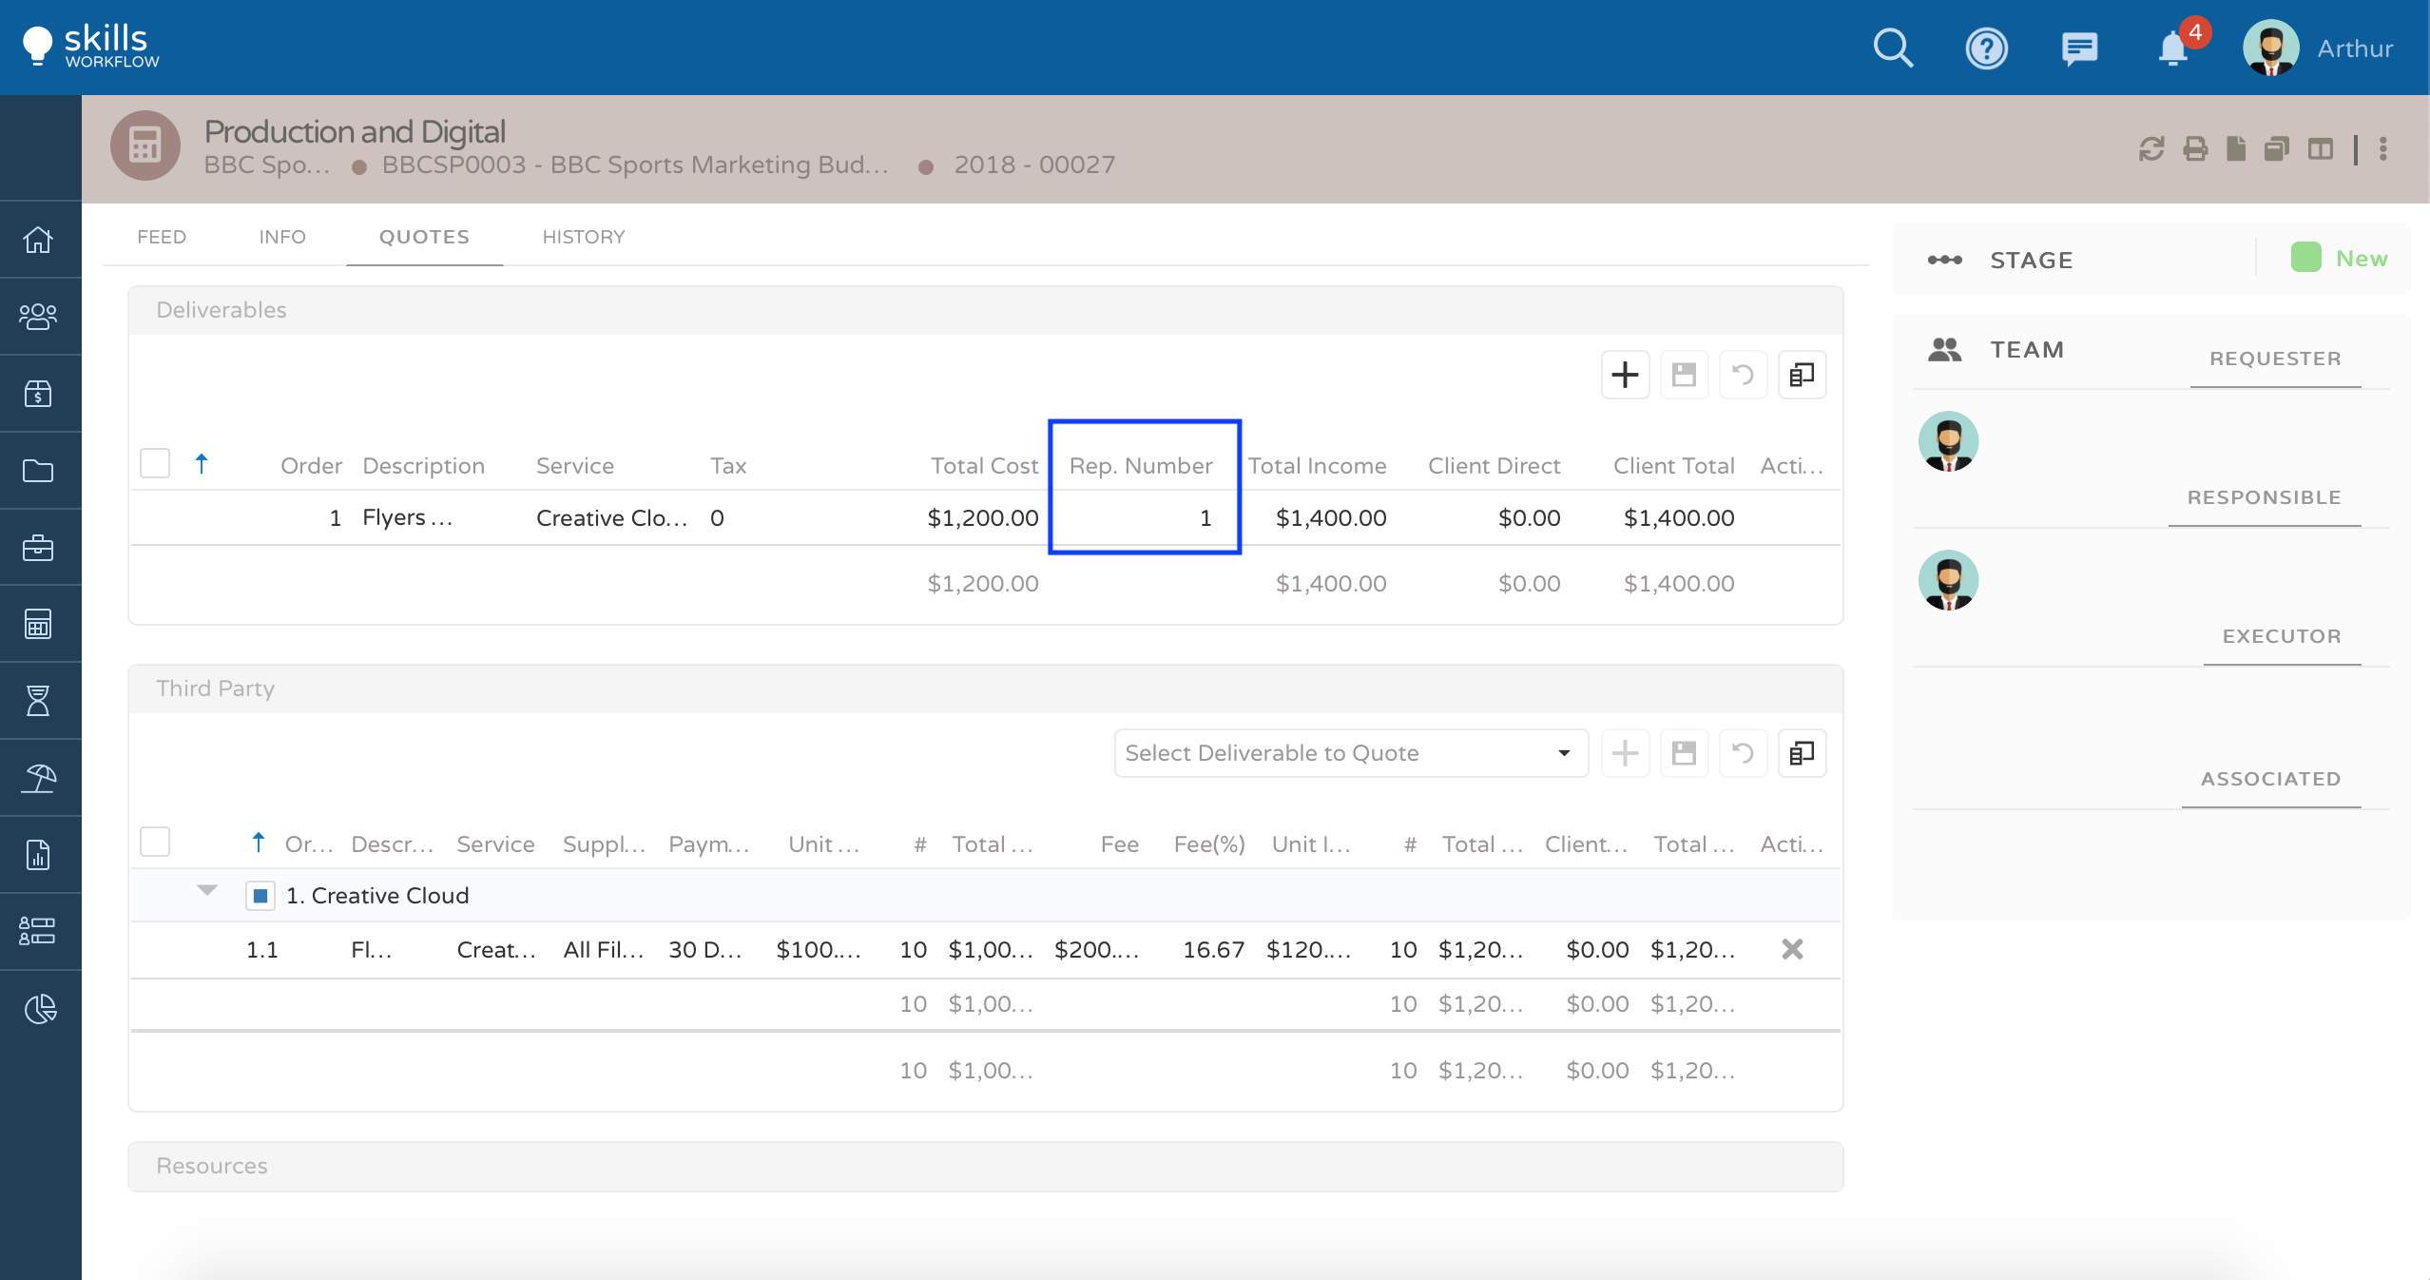Toggle the Creative Cloud group checkbox
Image resolution: width=2430 pixels, height=1280 pixels.
[x=260, y=896]
